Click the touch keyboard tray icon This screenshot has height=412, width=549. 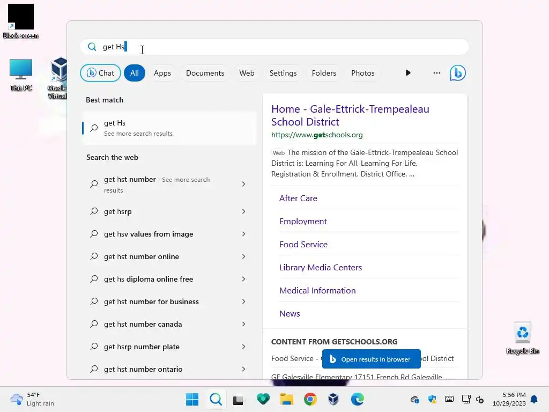click(449, 399)
